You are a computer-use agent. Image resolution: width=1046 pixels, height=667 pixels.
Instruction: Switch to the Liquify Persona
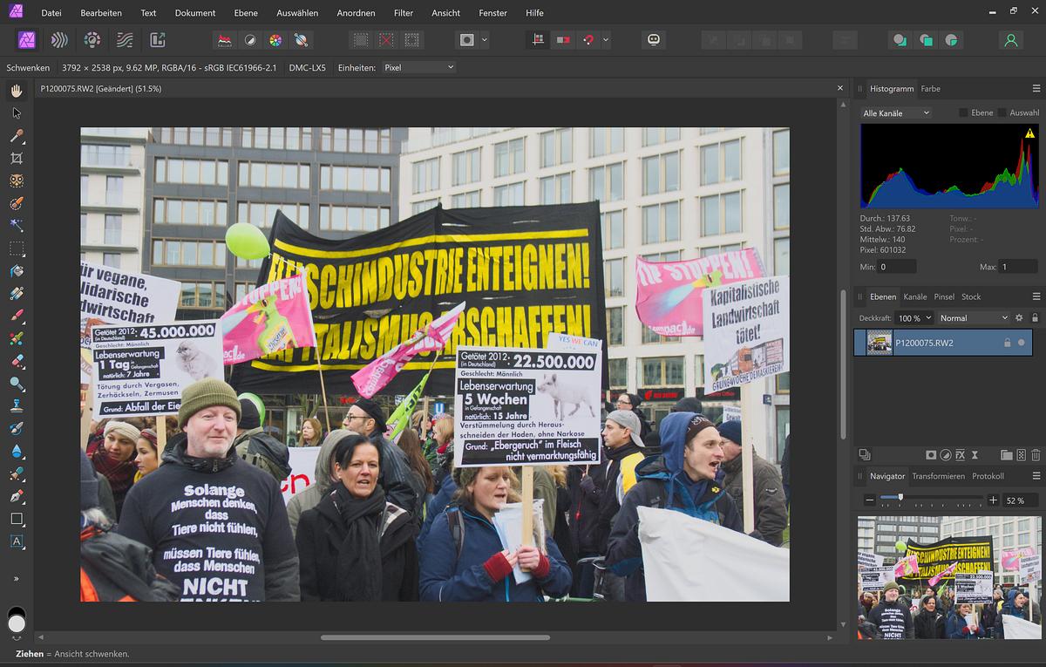(x=59, y=40)
